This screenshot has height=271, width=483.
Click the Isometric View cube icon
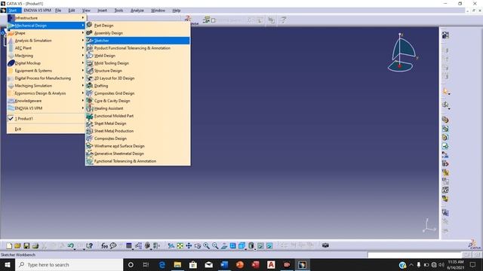(x=241, y=245)
